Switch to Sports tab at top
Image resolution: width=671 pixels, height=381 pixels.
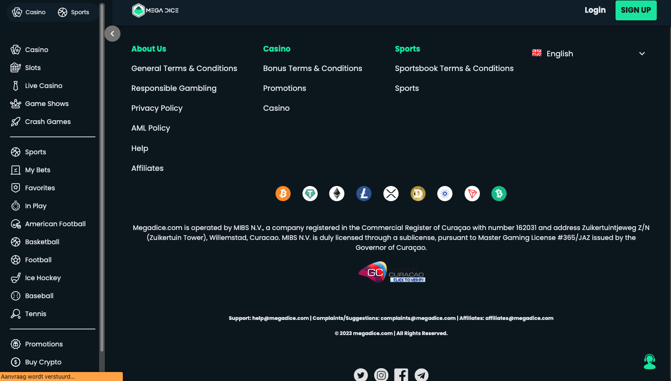(74, 12)
